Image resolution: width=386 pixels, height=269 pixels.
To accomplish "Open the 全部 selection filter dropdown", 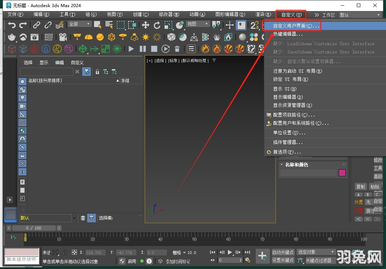I will pos(79,24).
